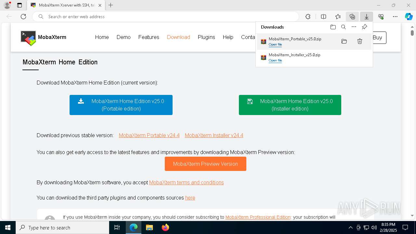
Task: Search downloads with magnifier icon
Action: (x=343, y=27)
